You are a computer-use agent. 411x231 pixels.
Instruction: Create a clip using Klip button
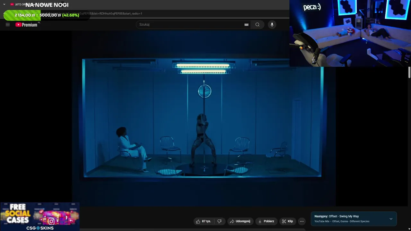click(287, 221)
